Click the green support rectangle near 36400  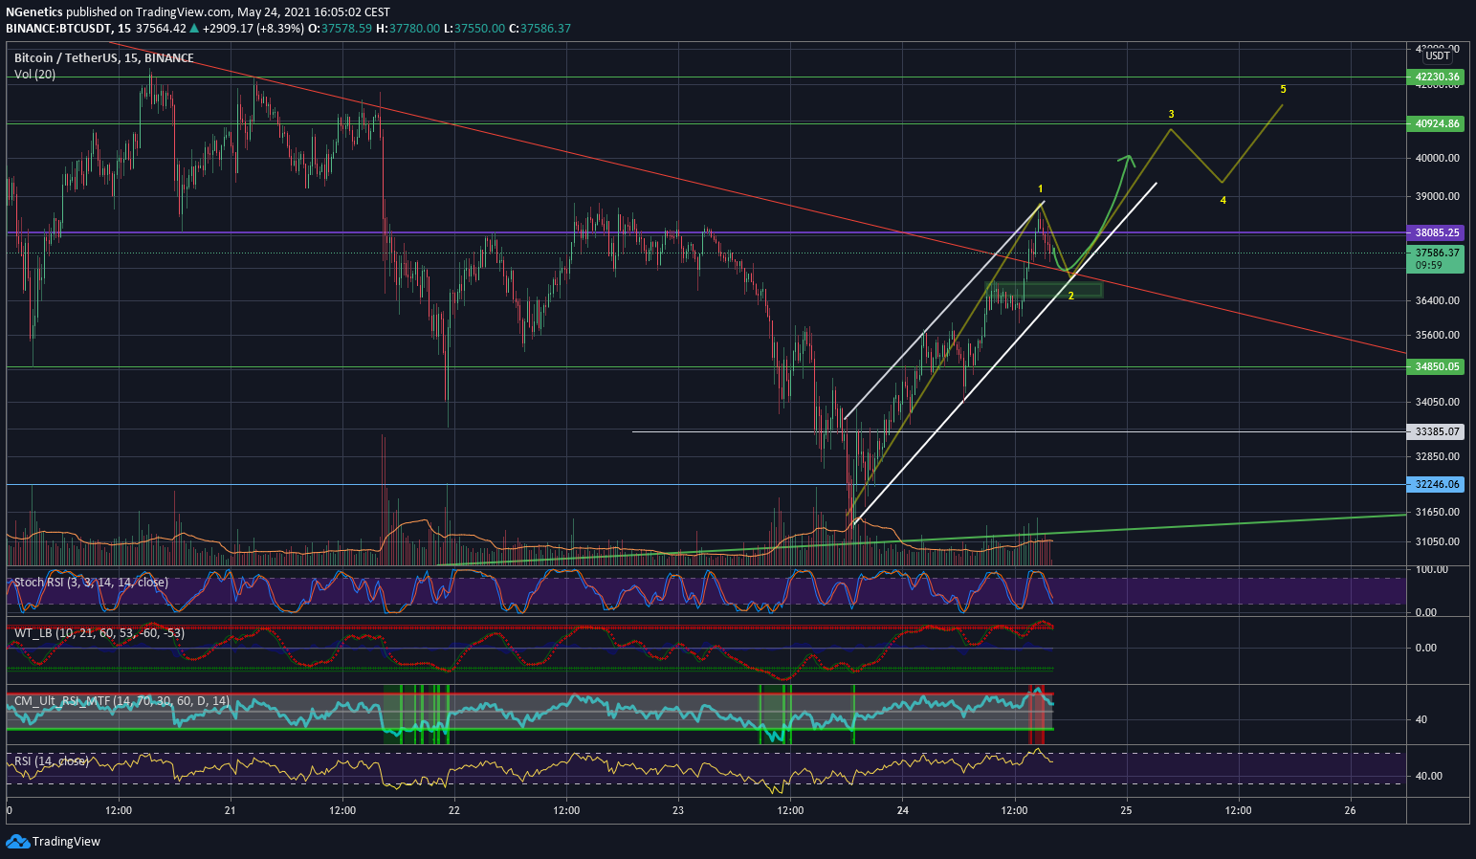(1044, 290)
